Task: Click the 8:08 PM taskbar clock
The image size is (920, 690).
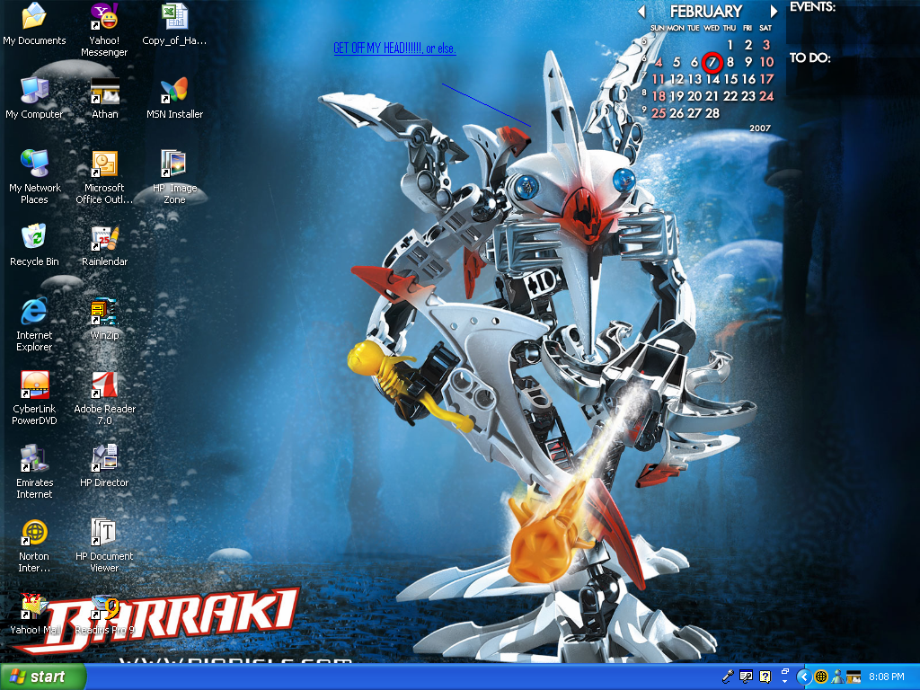Action: [x=887, y=677]
